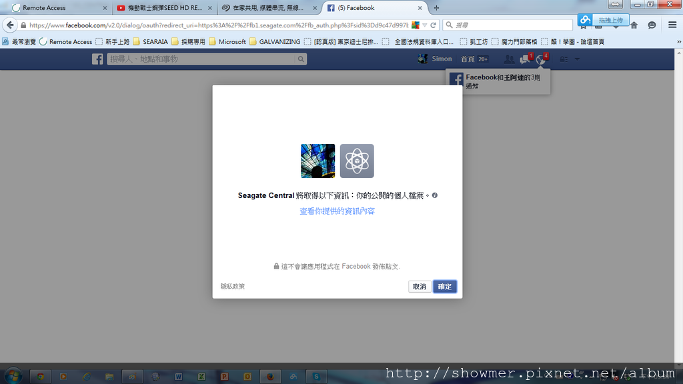Open 採購專用 bookmark folder
Screen dimensions: 683x384
point(188,42)
